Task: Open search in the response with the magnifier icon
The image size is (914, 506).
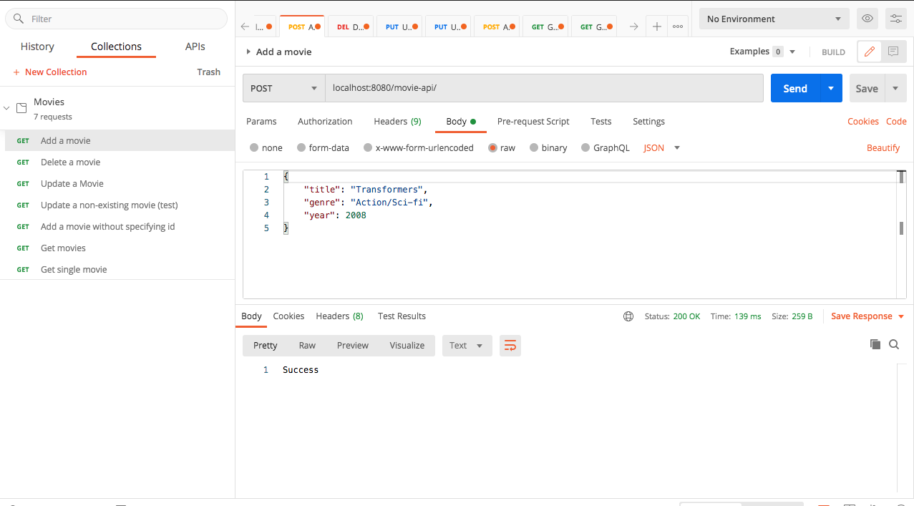Action: click(x=894, y=344)
